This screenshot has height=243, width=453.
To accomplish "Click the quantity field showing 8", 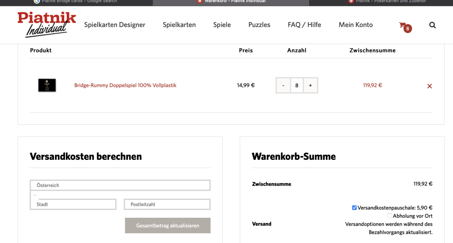I will pyautogui.click(x=297, y=85).
